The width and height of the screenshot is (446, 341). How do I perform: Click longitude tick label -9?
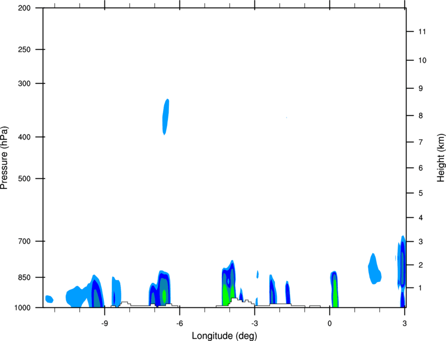click(x=104, y=324)
